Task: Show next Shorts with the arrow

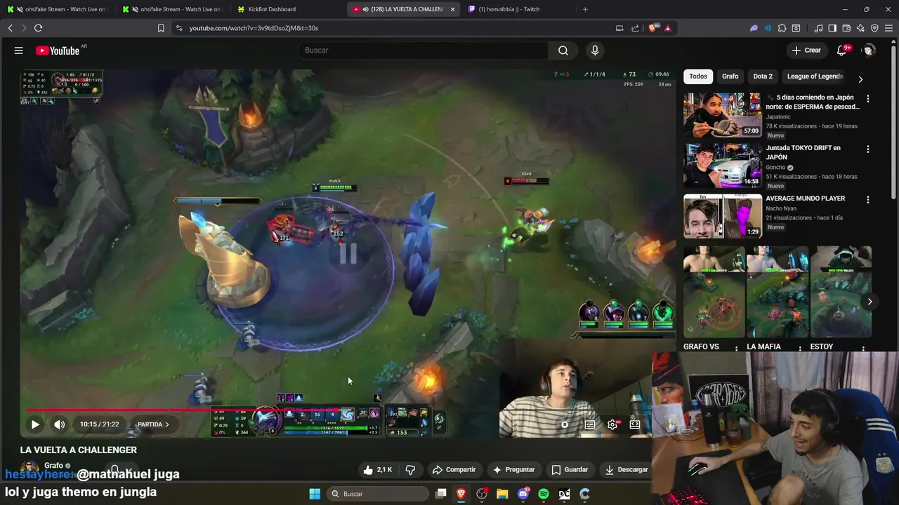Action: [x=870, y=302]
